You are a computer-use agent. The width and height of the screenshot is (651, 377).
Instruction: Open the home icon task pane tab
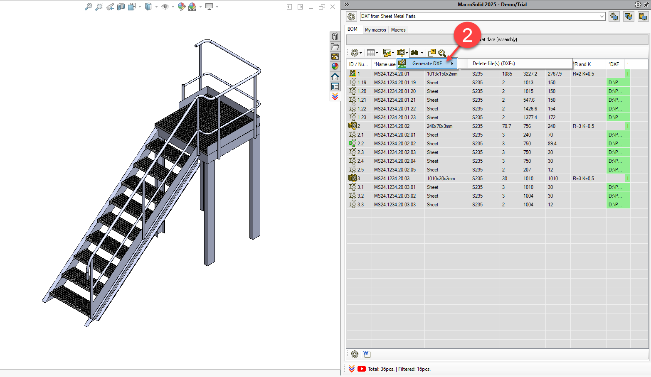[335, 76]
